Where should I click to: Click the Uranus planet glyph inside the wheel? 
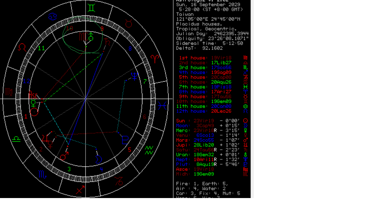[91, 36]
